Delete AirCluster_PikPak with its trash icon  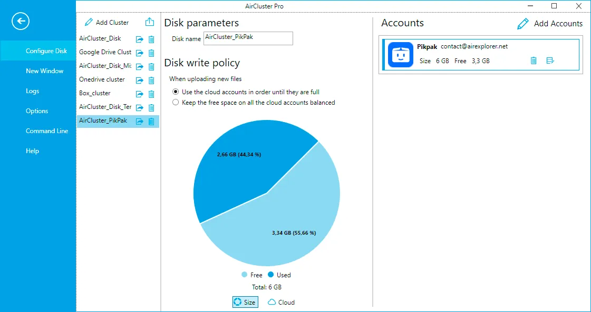[151, 121]
